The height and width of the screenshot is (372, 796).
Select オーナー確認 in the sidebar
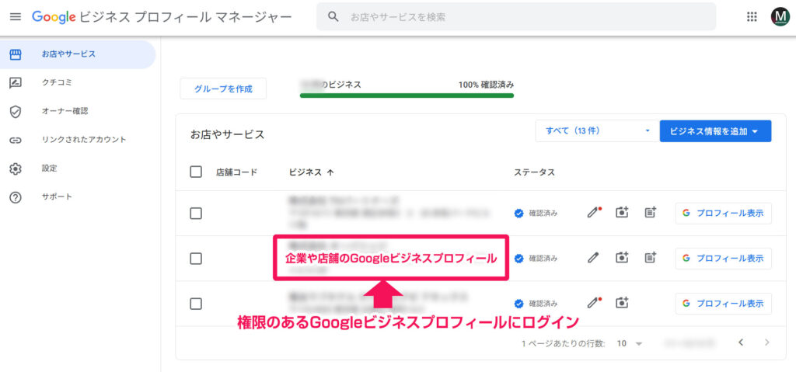tap(65, 111)
